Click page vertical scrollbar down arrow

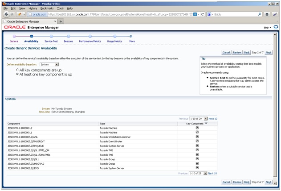tap(275, 183)
